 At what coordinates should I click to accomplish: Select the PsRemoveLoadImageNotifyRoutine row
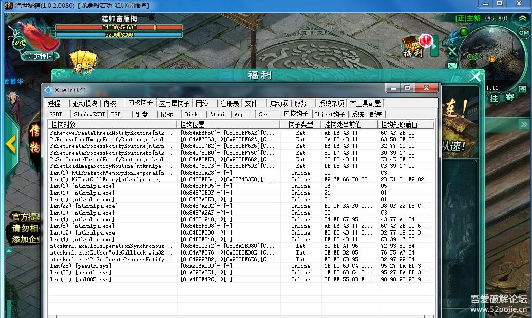pos(241,139)
